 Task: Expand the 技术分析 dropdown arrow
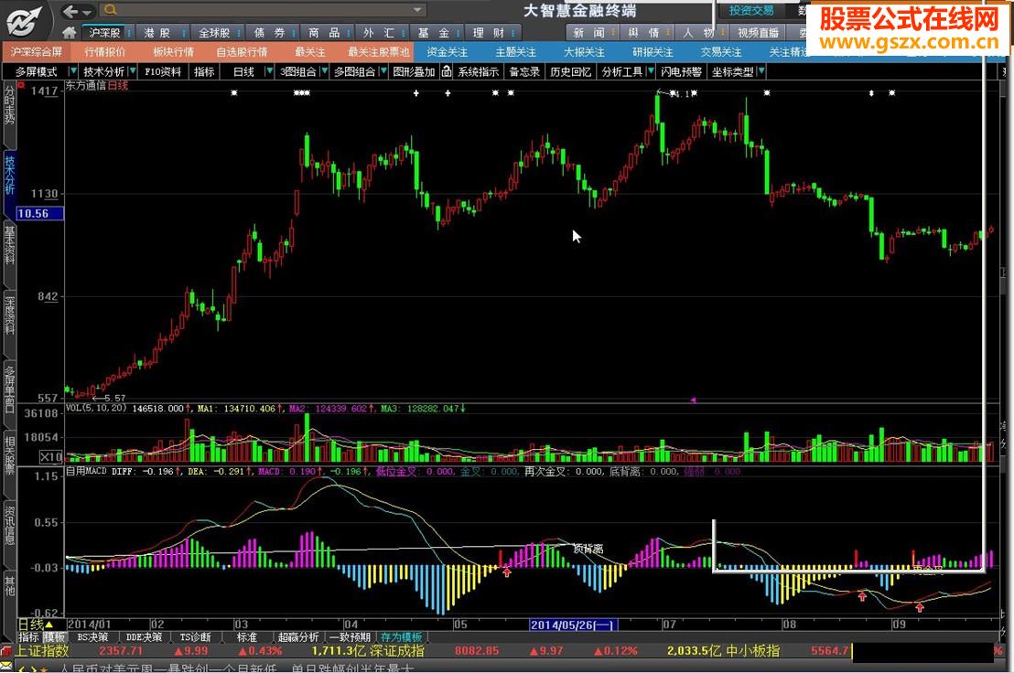click(133, 71)
